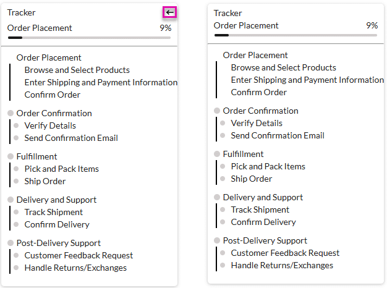Viewport: 387px width, 288px height.
Task: Select Browse and Select Products in left tracker
Action: pos(77,70)
